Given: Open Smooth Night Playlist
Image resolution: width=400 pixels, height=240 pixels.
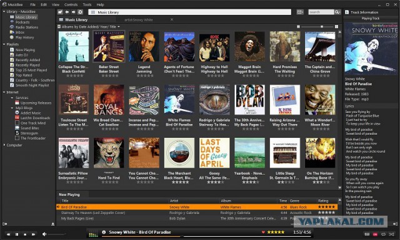Looking at the screenshot, I should pos(32,85).
